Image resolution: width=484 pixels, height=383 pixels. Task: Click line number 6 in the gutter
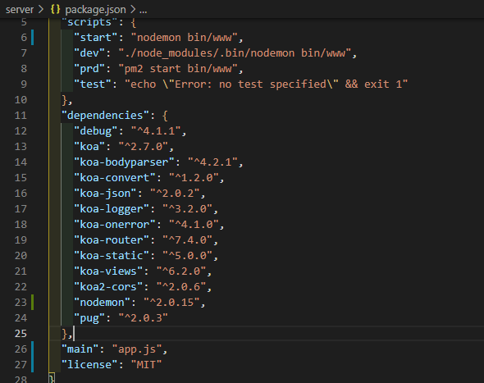coord(24,38)
